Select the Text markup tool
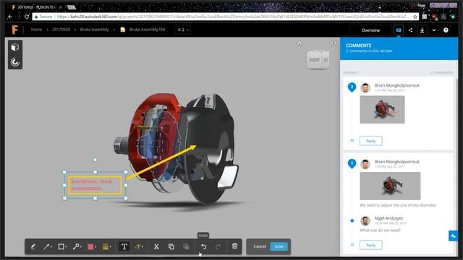 [x=124, y=246]
